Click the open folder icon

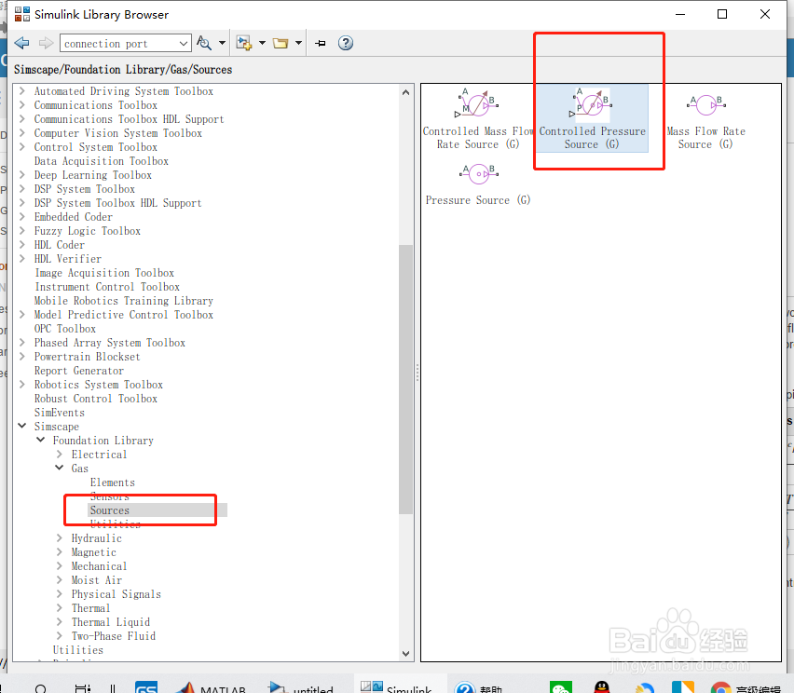[281, 43]
